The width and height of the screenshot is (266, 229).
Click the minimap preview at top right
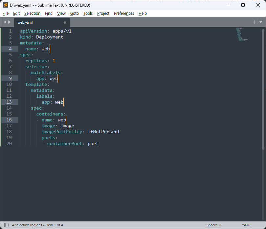[241, 35]
